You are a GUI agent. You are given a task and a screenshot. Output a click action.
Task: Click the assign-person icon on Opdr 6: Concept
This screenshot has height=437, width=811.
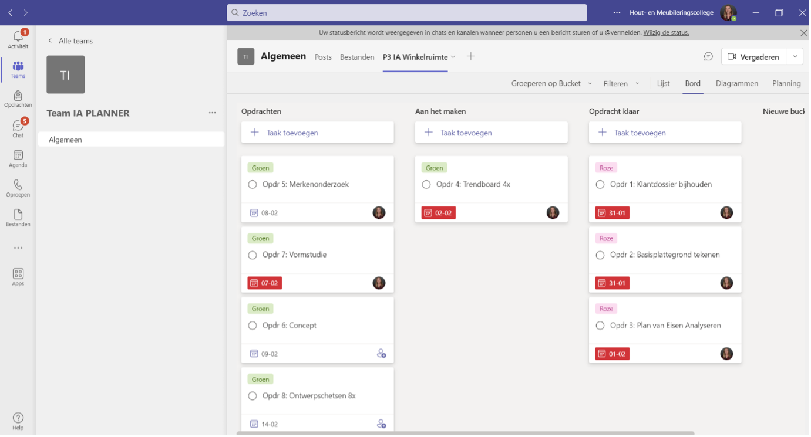[381, 354]
